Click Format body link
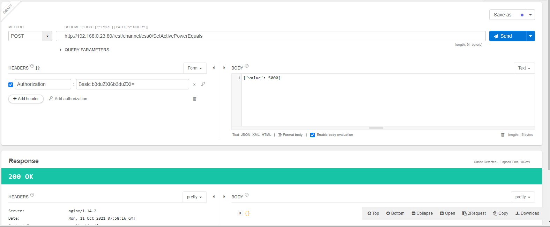 point(290,135)
